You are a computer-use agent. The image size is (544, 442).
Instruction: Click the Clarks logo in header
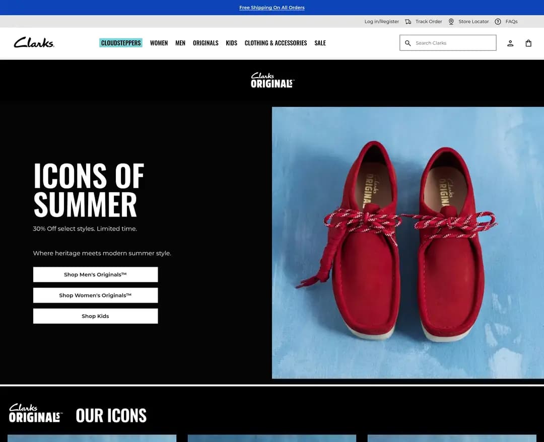click(x=34, y=42)
